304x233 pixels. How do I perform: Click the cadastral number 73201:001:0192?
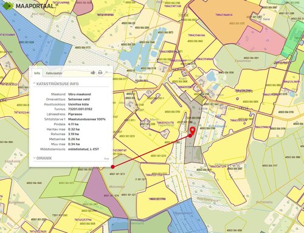pos(80,109)
